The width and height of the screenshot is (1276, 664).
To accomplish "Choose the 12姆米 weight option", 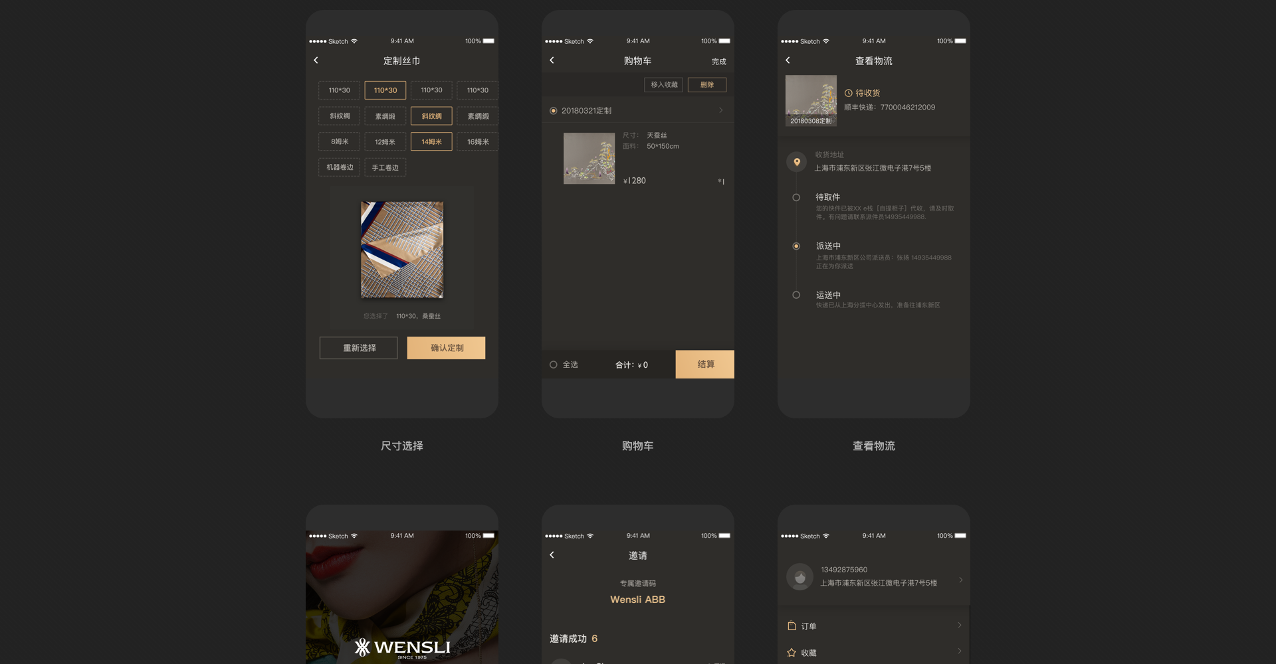I will pos(385,141).
